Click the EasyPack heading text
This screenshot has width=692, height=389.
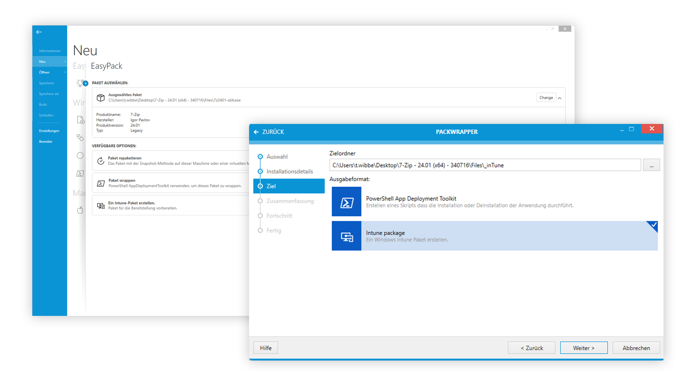tap(107, 66)
